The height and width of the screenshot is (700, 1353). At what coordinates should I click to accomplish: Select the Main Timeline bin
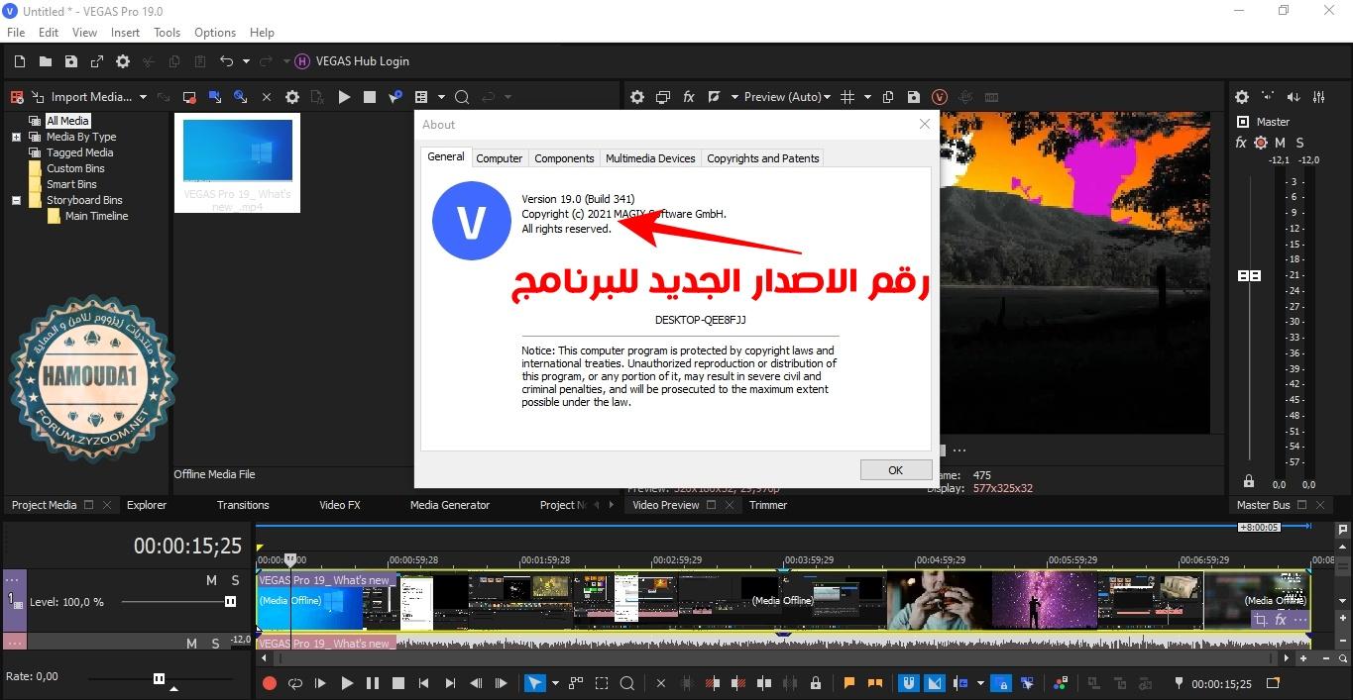(96, 216)
